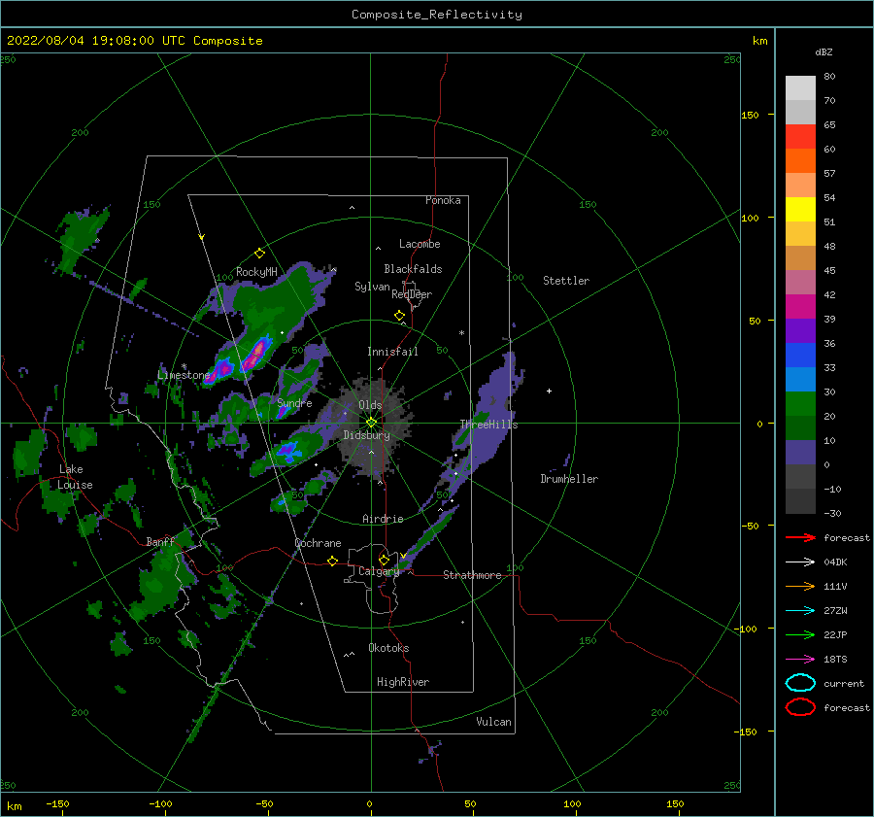The height and width of the screenshot is (817, 874).
Task: Click the RockyMH label
Action: [256, 272]
